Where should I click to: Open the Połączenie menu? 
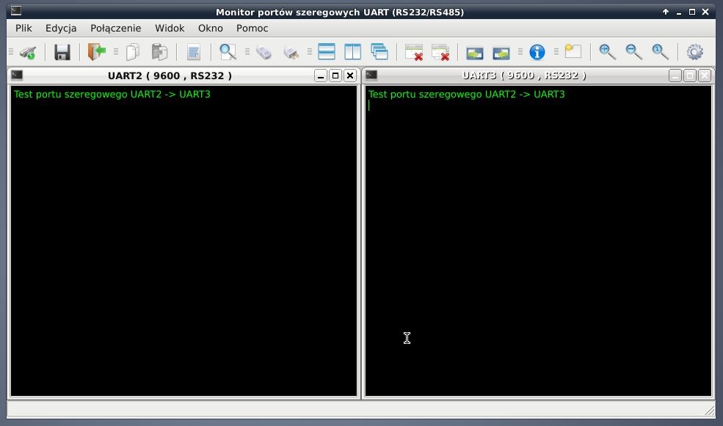(115, 28)
